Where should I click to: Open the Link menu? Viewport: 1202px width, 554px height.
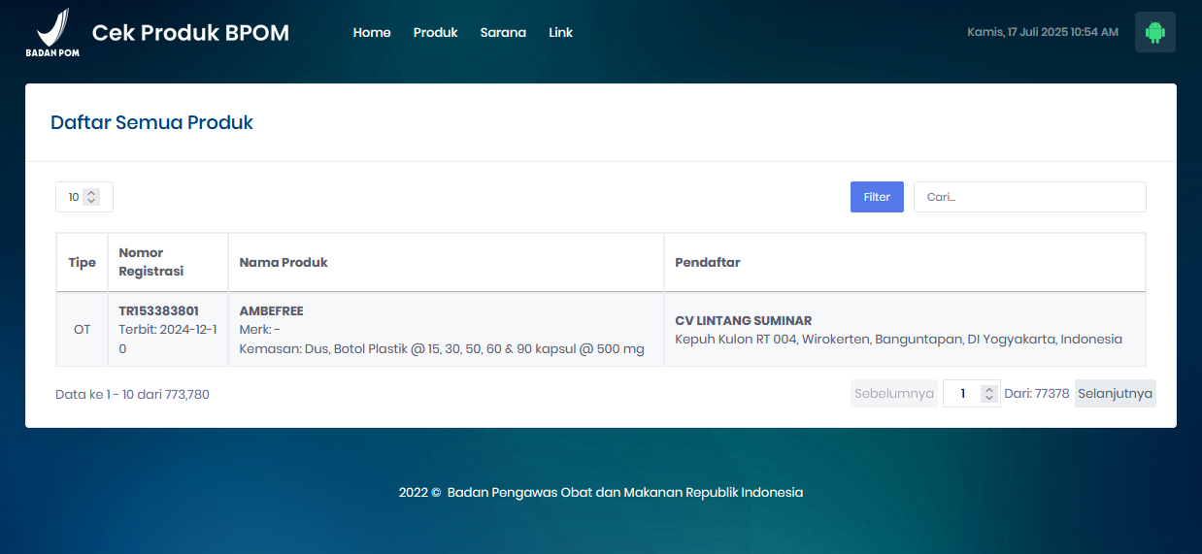click(560, 33)
